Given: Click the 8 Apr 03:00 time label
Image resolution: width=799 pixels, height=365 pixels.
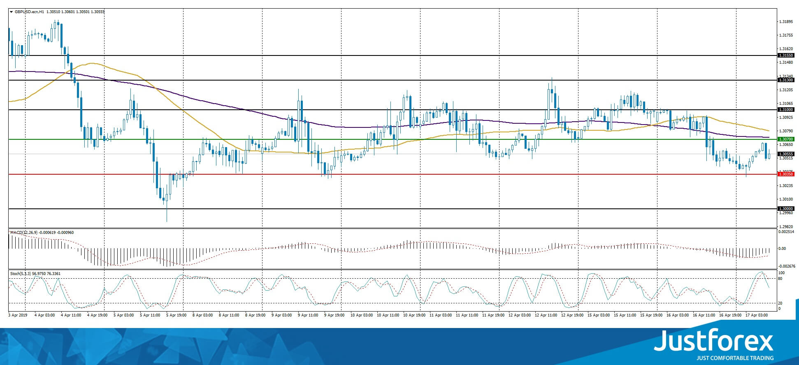Looking at the screenshot, I should click(202, 315).
